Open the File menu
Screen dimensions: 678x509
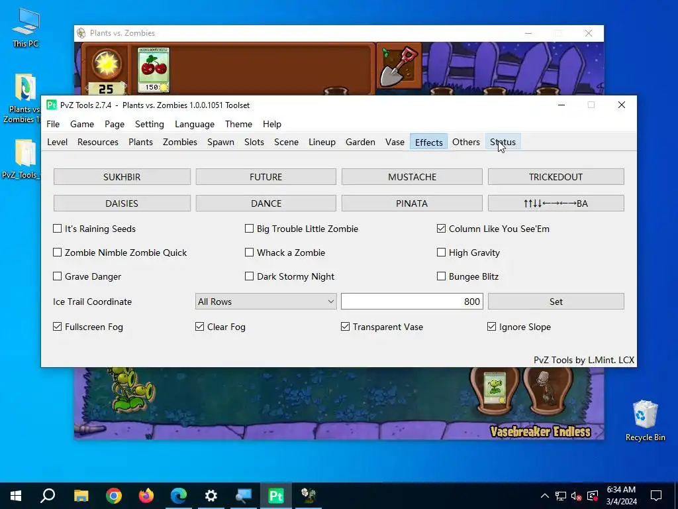click(53, 124)
